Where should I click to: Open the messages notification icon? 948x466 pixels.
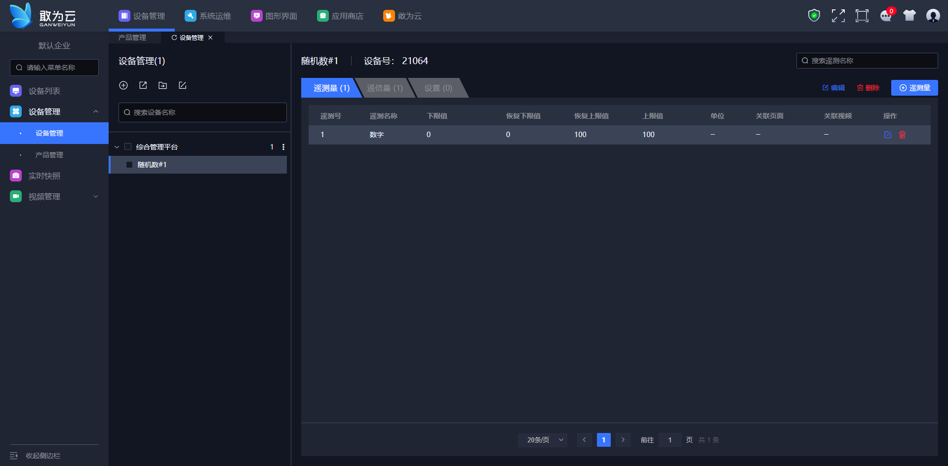[886, 16]
